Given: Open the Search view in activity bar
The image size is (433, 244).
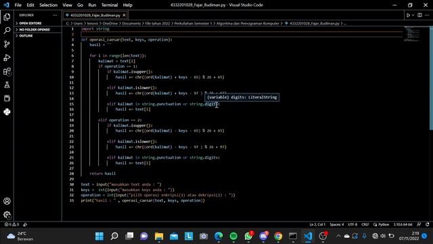Looking at the screenshot, I should click(x=7, y=30).
